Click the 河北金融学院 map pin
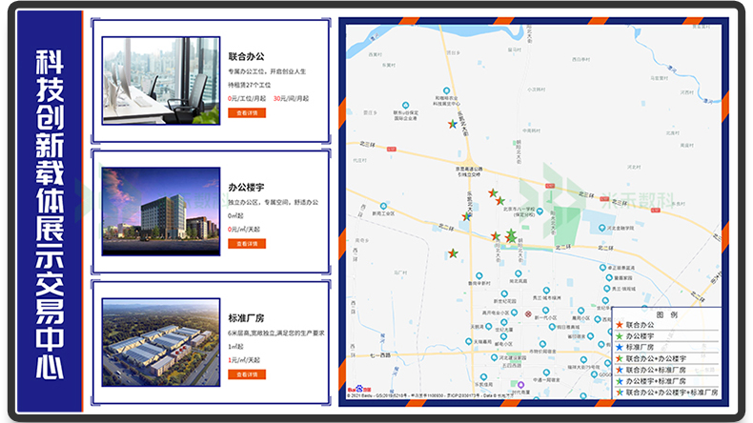Viewport: 753px width, 423px height. (x=601, y=228)
